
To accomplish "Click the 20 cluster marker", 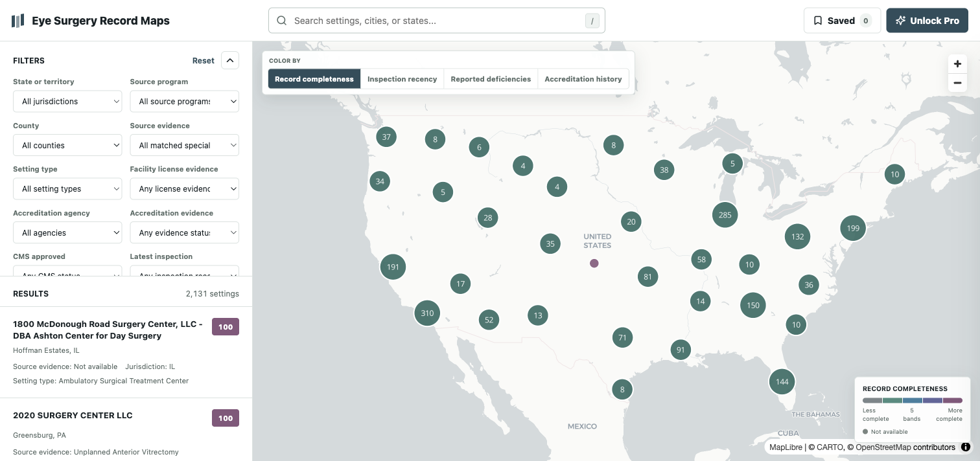I will tap(631, 221).
